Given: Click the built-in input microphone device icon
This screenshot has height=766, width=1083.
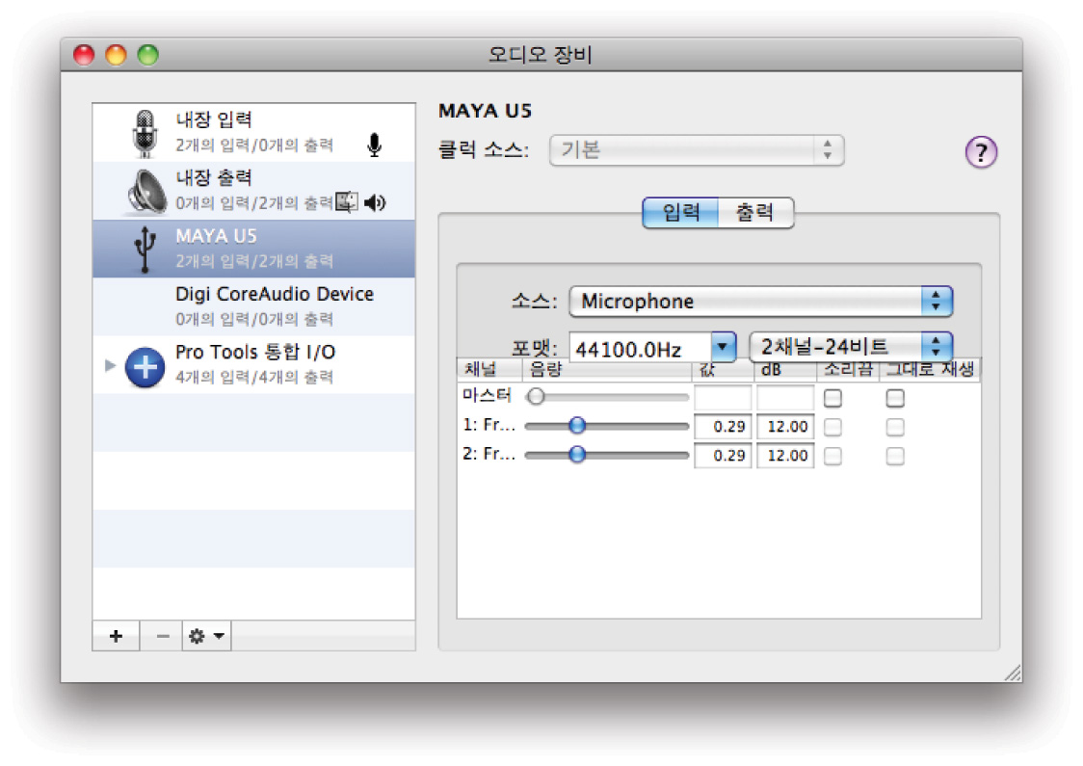Looking at the screenshot, I should click(x=145, y=133).
